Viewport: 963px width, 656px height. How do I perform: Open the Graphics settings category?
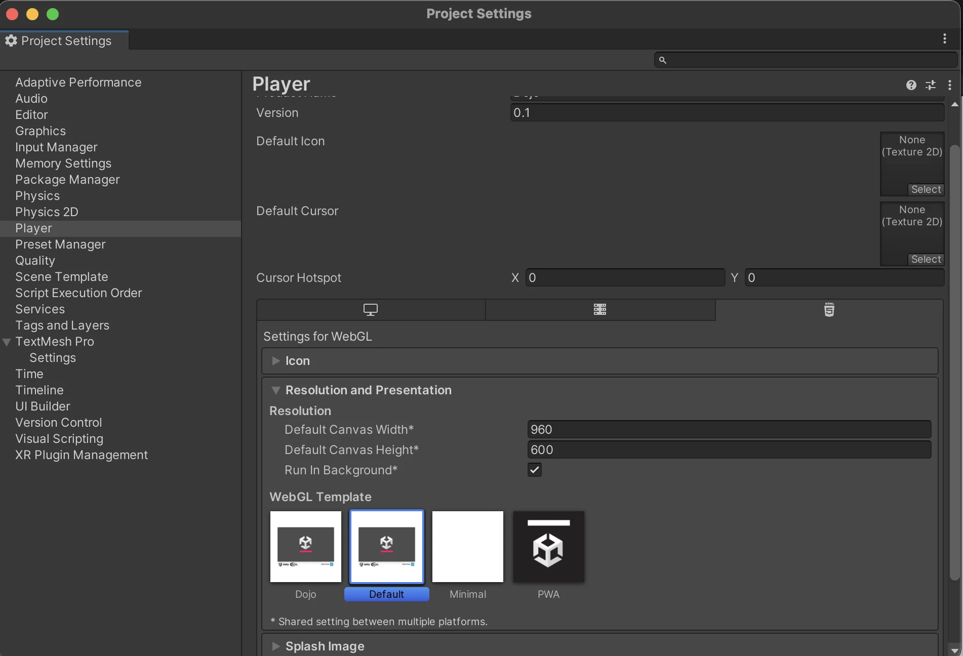(41, 131)
